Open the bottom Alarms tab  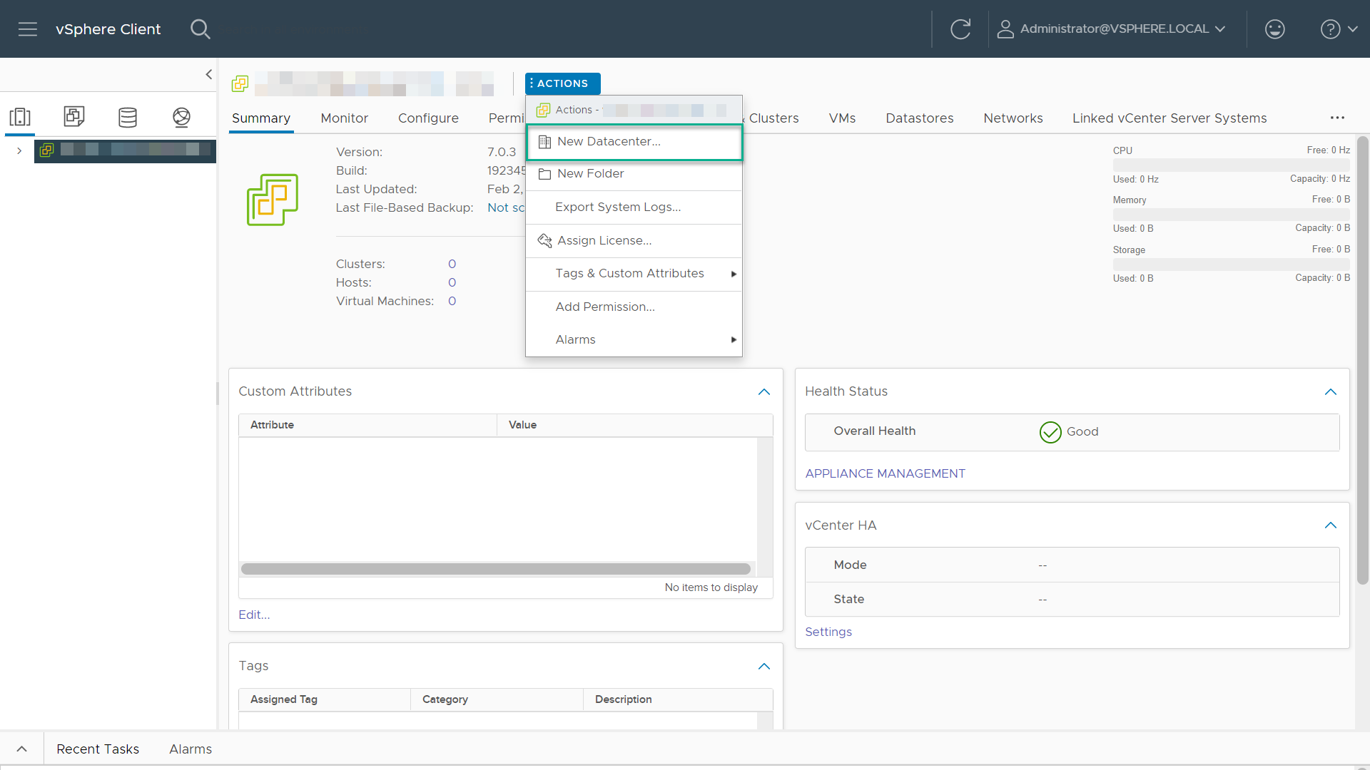coord(191,749)
